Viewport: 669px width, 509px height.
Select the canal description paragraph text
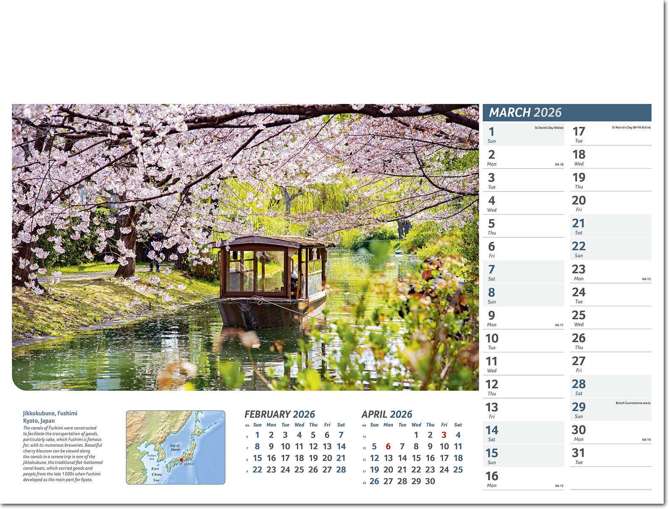(63, 454)
